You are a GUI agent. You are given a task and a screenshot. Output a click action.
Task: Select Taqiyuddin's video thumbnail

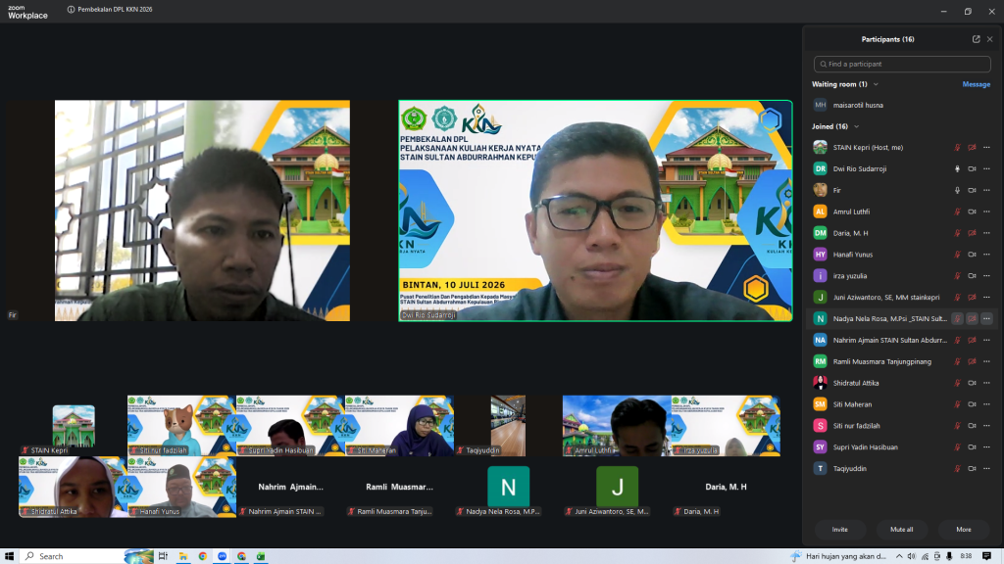509,425
